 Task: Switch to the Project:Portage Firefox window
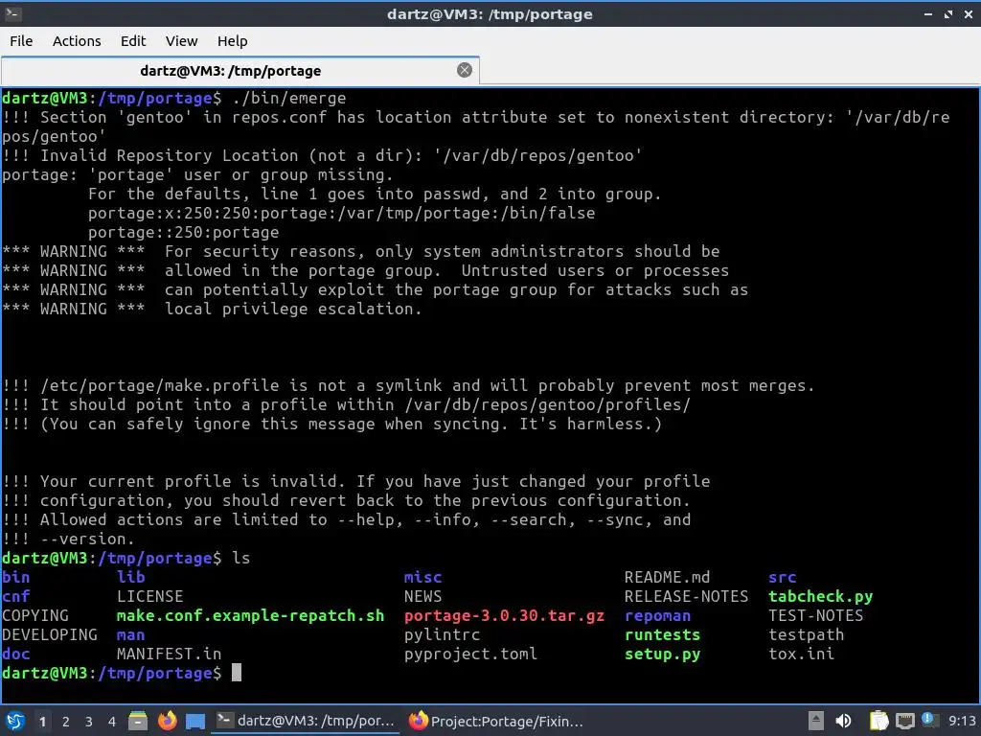click(x=495, y=721)
